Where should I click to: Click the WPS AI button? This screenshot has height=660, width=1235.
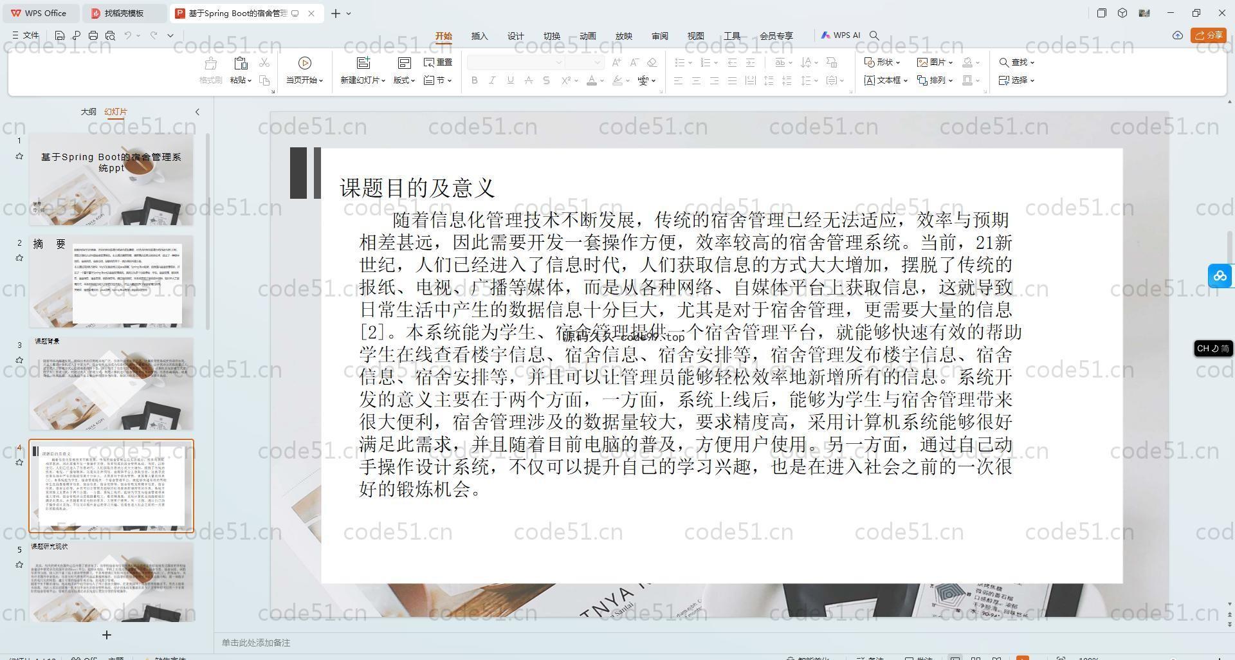click(841, 35)
